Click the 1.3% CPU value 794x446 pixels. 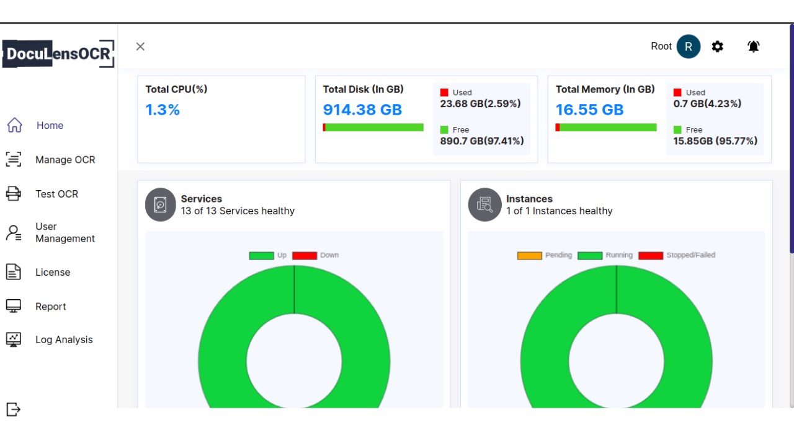coord(163,110)
